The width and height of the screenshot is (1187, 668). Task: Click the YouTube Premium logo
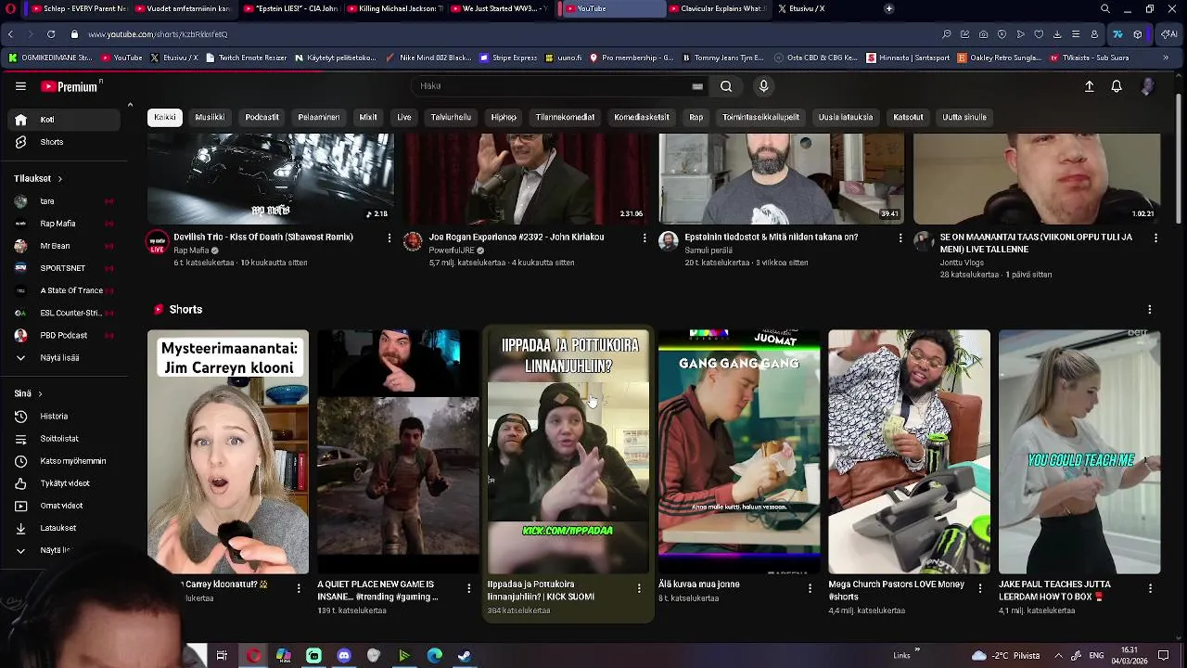coord(70,86)
